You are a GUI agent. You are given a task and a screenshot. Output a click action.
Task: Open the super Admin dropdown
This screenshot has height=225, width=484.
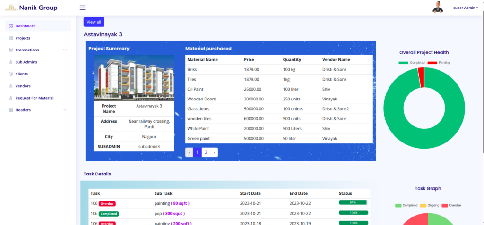click(x=466, y=8)
